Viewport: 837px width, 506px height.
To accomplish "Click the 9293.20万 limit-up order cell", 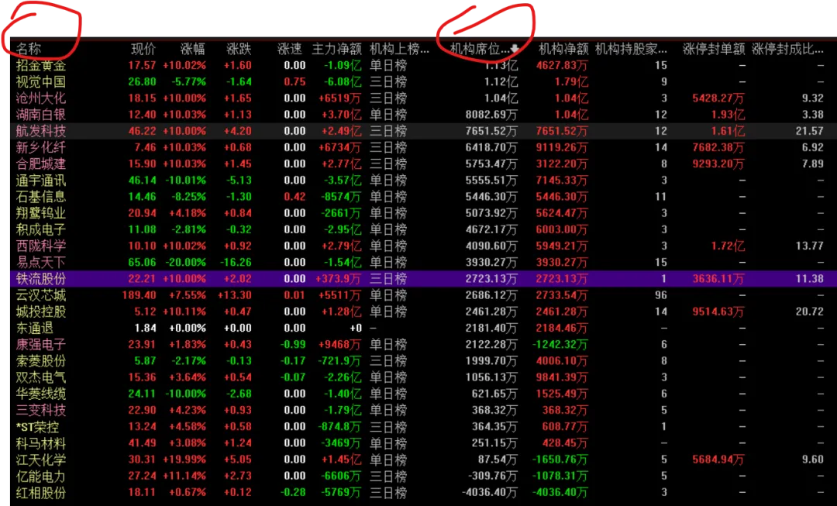I will [x=718, y=164].
